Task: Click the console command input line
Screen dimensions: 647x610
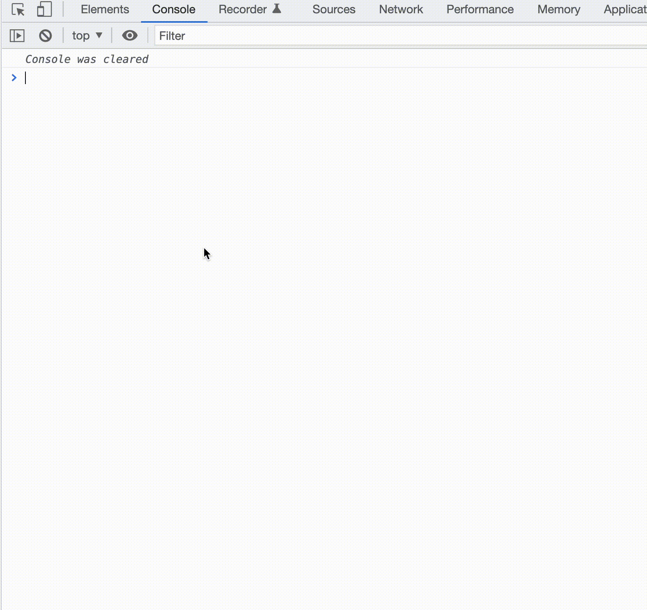Action: [313, 78]
